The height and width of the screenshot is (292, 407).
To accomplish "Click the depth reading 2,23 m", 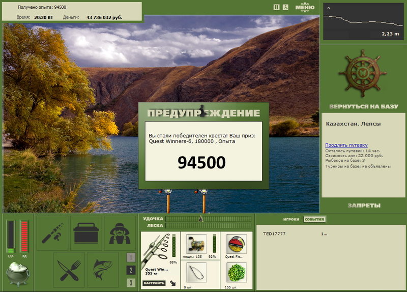I will click(390, 34).
